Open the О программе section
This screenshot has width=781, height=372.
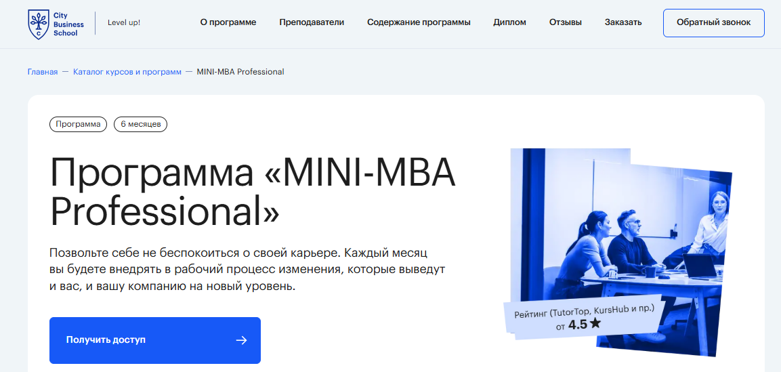tap(228, 22)
